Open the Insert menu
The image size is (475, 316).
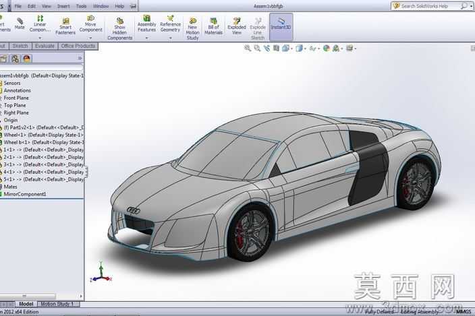pyautogui.click(x=63, y=6)
